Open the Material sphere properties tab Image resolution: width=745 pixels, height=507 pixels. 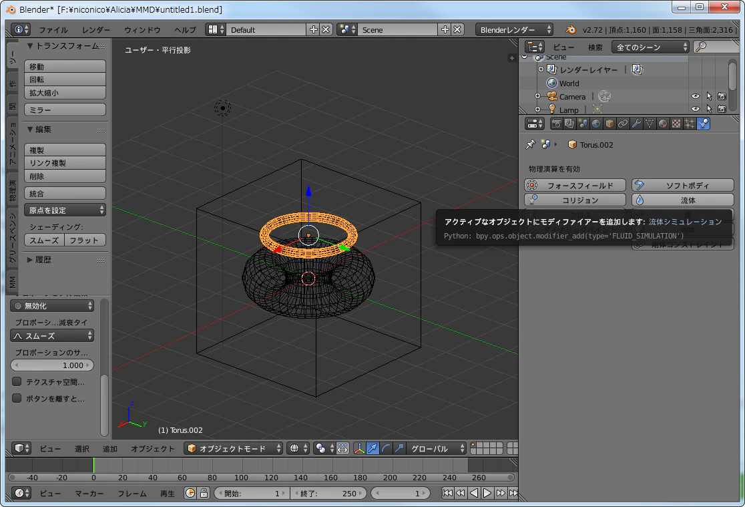click(663, 124)
